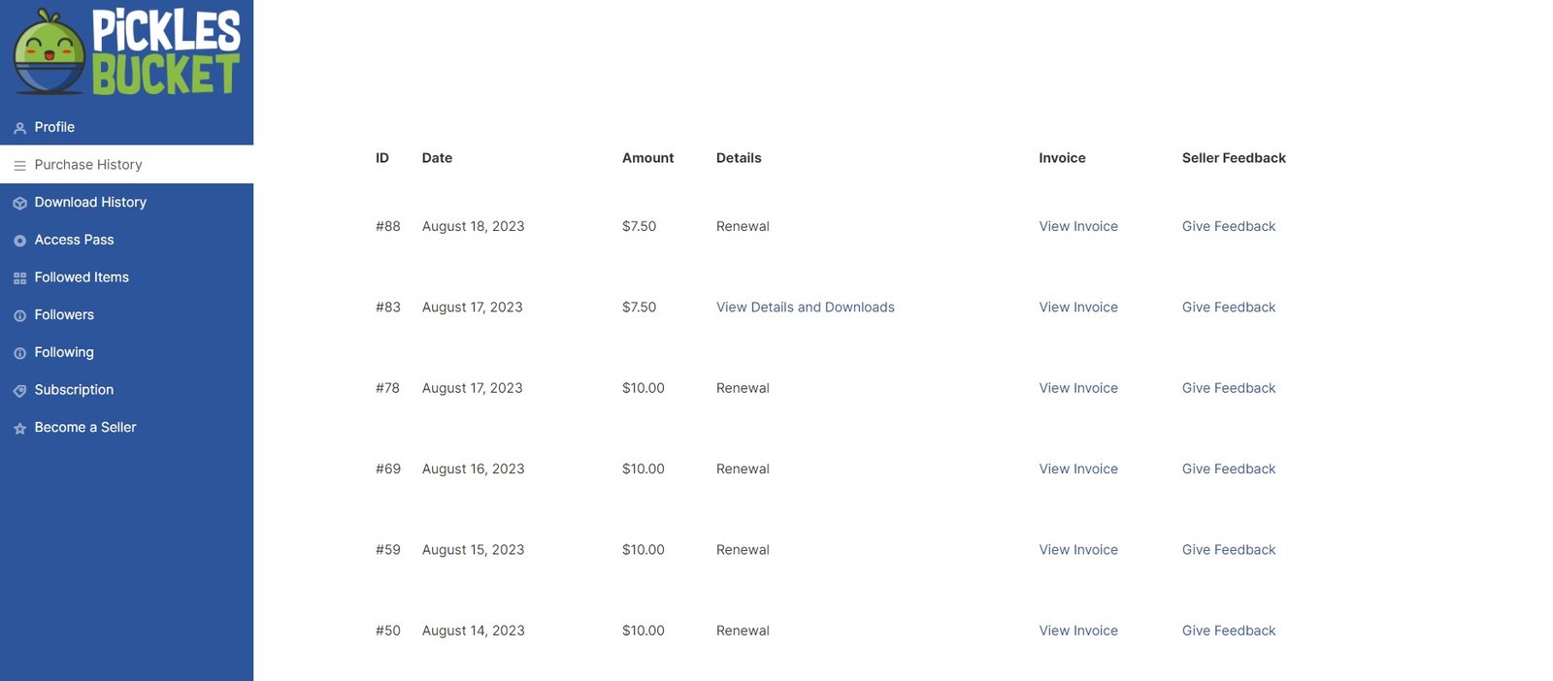
Task: Click the Purchase History list icon
Action: pyautogui.click(x=19, y=166)
